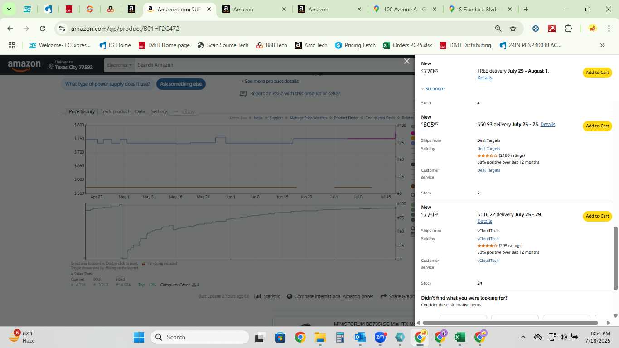Open the Keepa Data tab

point(140,111)
